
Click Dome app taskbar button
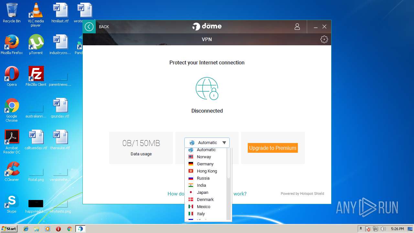click(x=80, y=229)
